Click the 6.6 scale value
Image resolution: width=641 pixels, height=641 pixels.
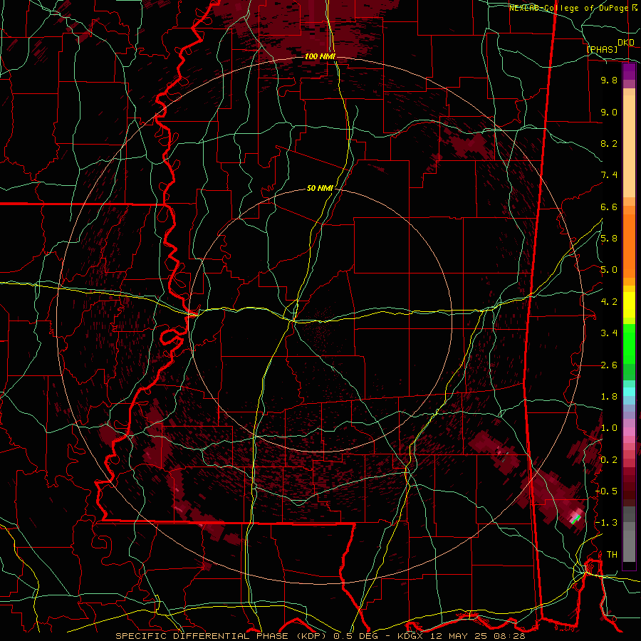pos(609,207)
